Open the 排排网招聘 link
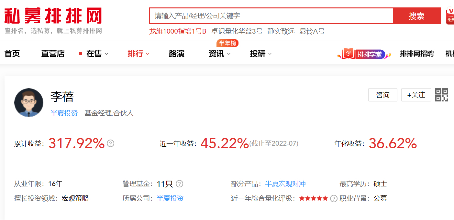This screenshot has height=220, width=454. click(417, 54)
